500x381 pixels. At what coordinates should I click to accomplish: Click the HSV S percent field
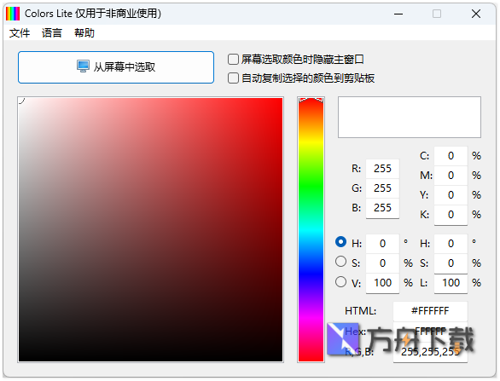[382, 263]
